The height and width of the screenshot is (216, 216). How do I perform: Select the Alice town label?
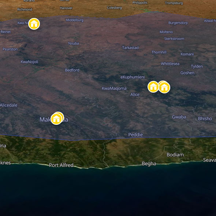click(135, 94)
